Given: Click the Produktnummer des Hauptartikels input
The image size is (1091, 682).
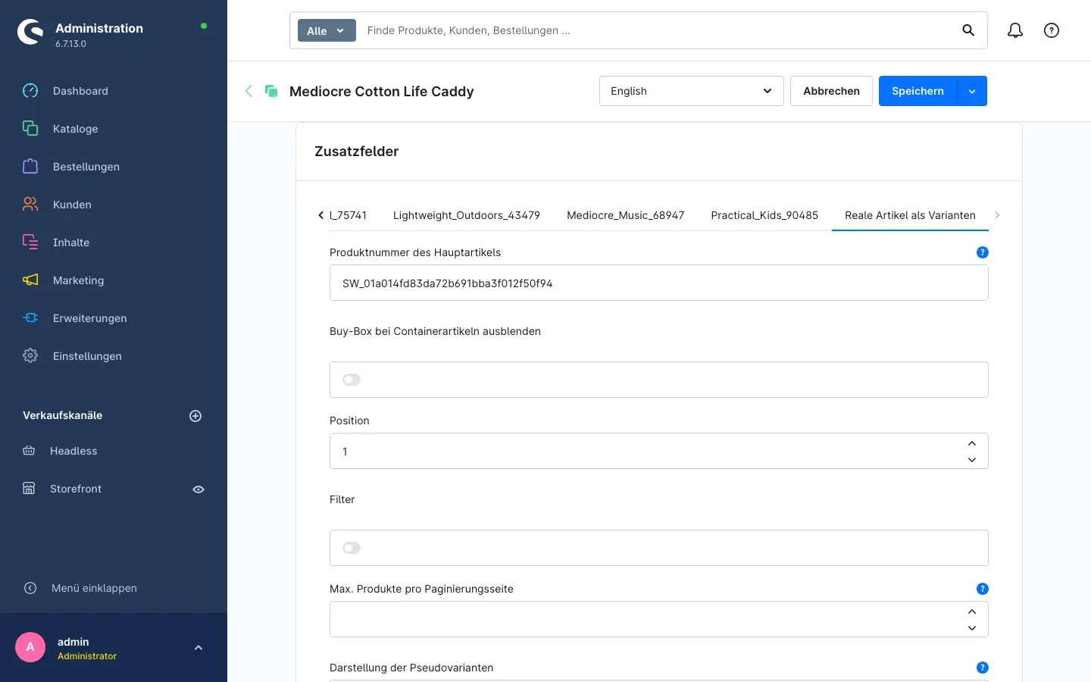Looking at the screenshot, I should (659, 283).
